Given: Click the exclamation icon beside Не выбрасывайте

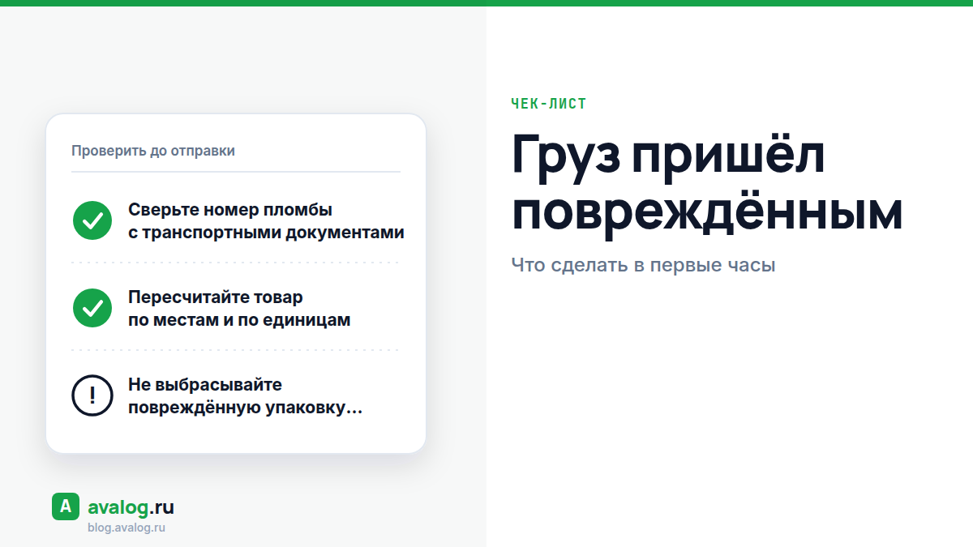Looking at the screenshot, I should point(92,395).
